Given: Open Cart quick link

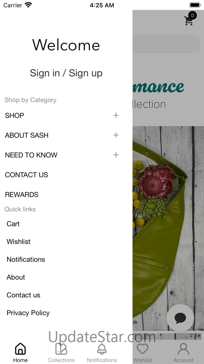Looking at the screenshot, I should tap(13, 224).
